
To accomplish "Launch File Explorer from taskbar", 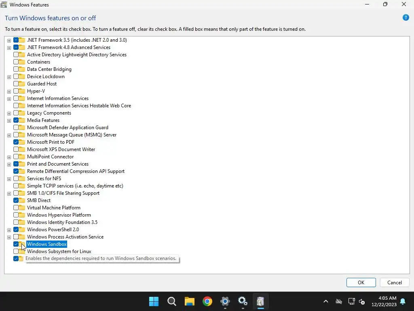I will coord(189,301).
